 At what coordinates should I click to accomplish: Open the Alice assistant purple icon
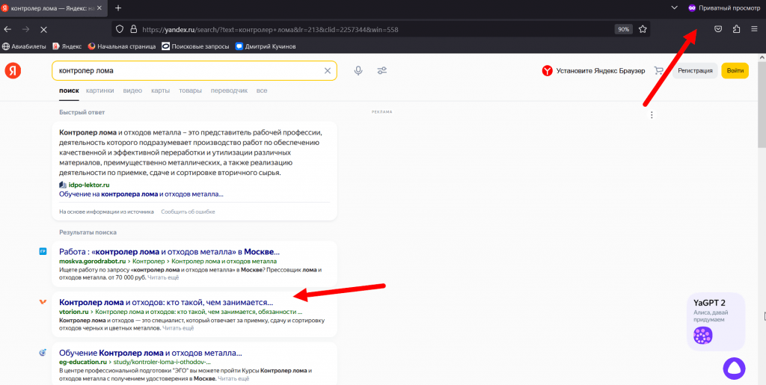(734, 369)
